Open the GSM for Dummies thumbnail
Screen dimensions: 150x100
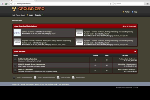click(17, 33)
